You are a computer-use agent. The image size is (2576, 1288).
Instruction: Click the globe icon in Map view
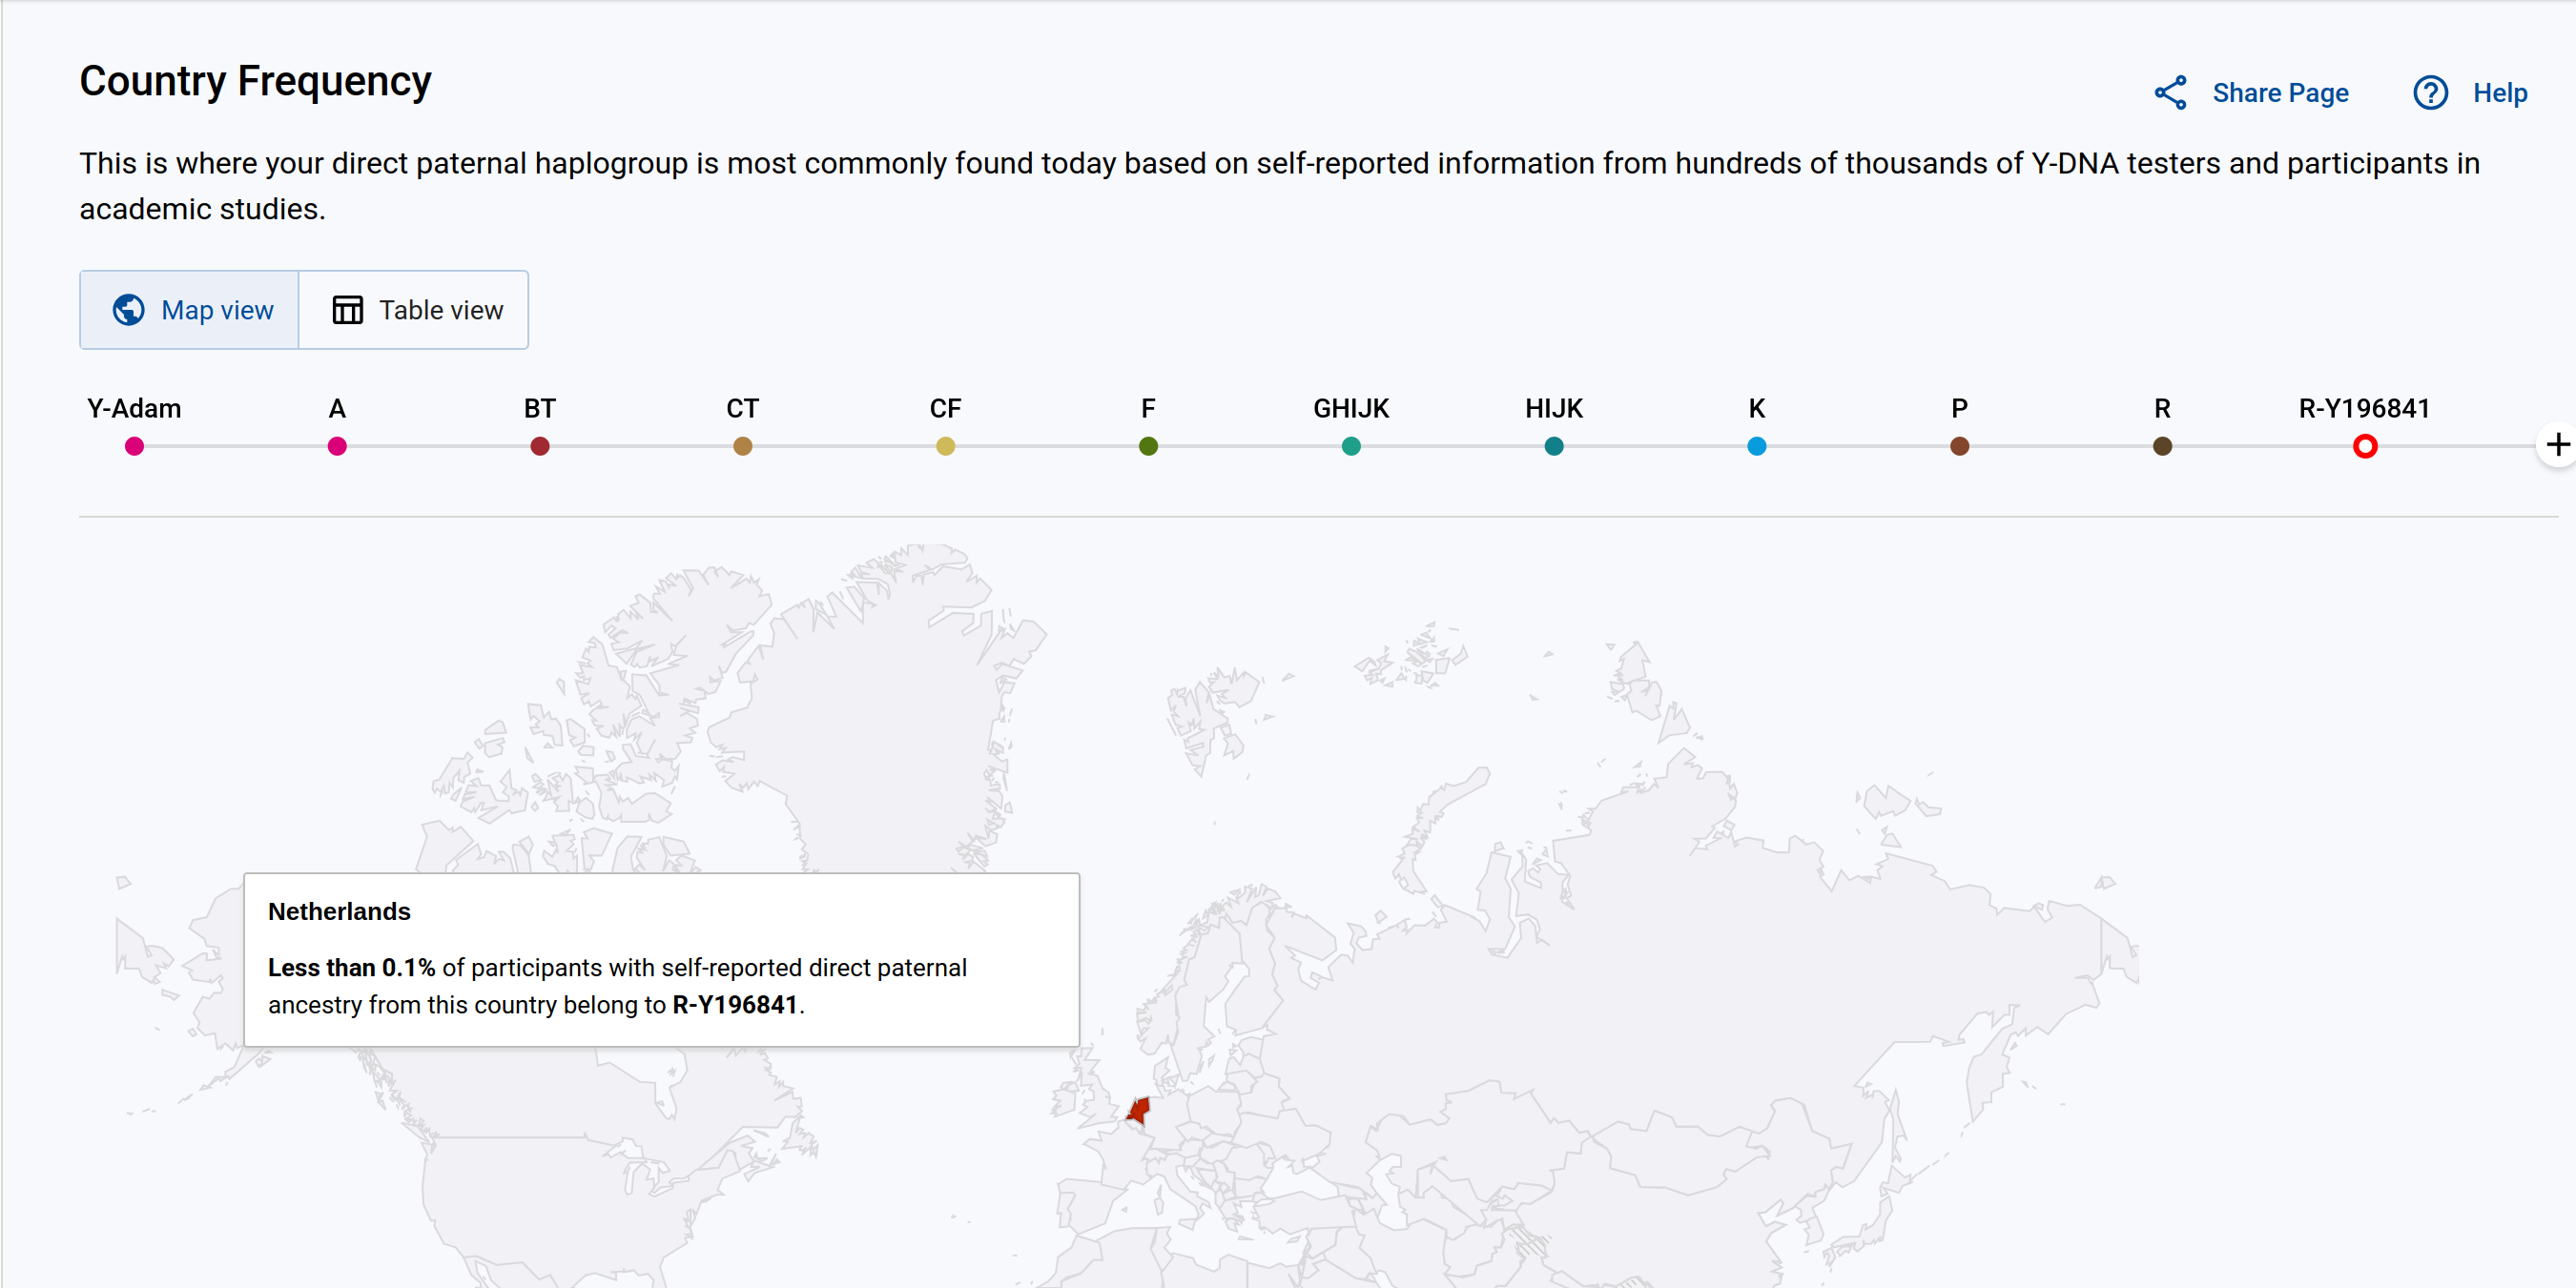pos(128,310)
